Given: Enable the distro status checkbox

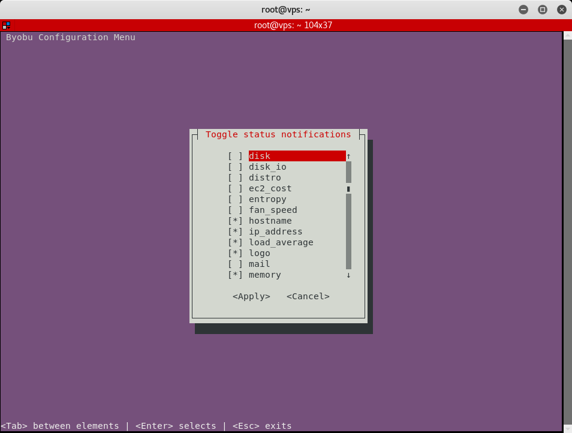Looking at the screenshot, I should click(x=235, y=178).
